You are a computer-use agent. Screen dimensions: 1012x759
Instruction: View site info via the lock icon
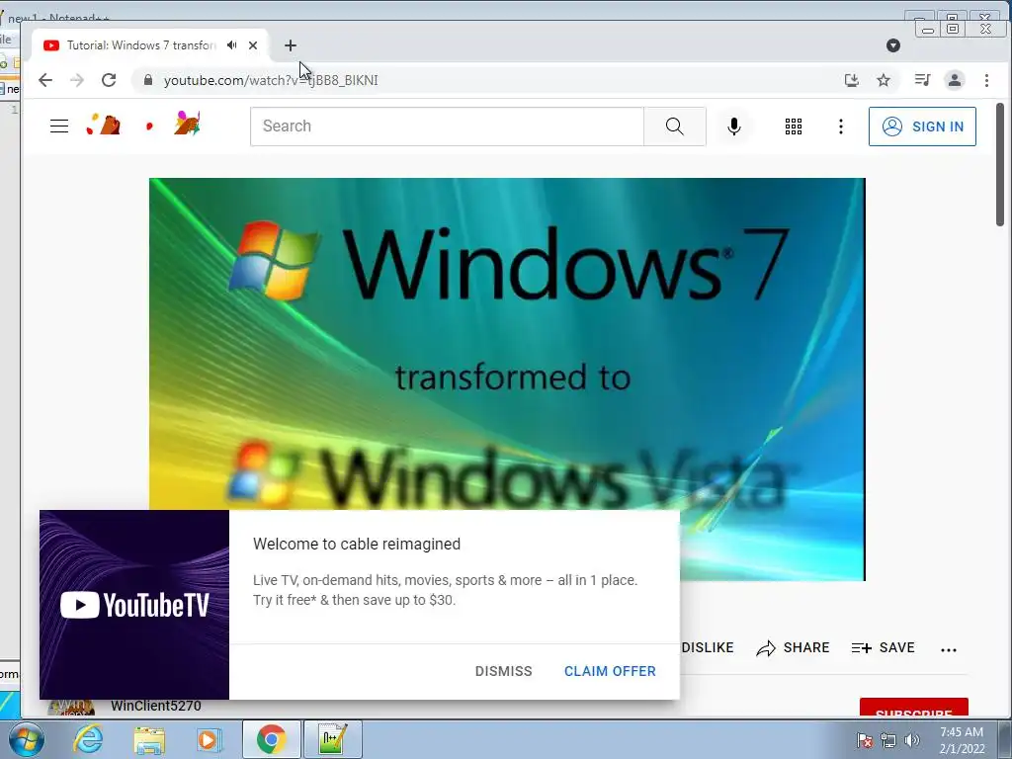[148, 80]
